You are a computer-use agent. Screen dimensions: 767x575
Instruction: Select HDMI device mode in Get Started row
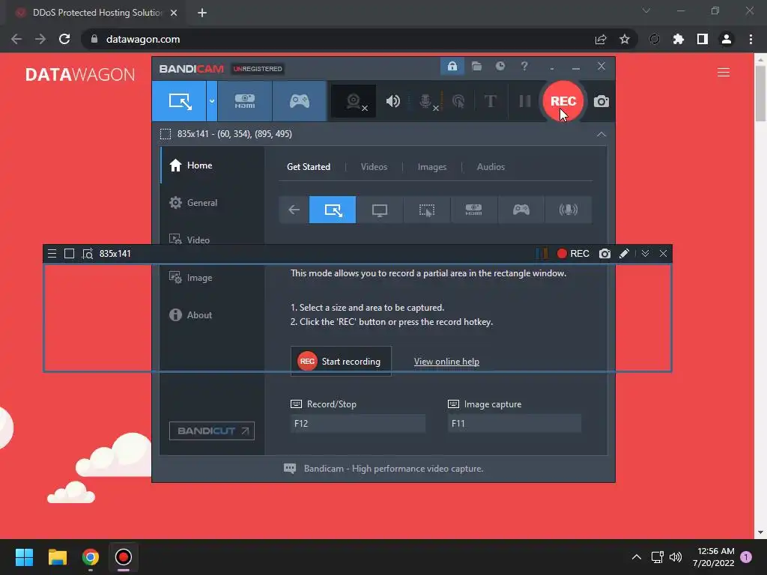473,210
